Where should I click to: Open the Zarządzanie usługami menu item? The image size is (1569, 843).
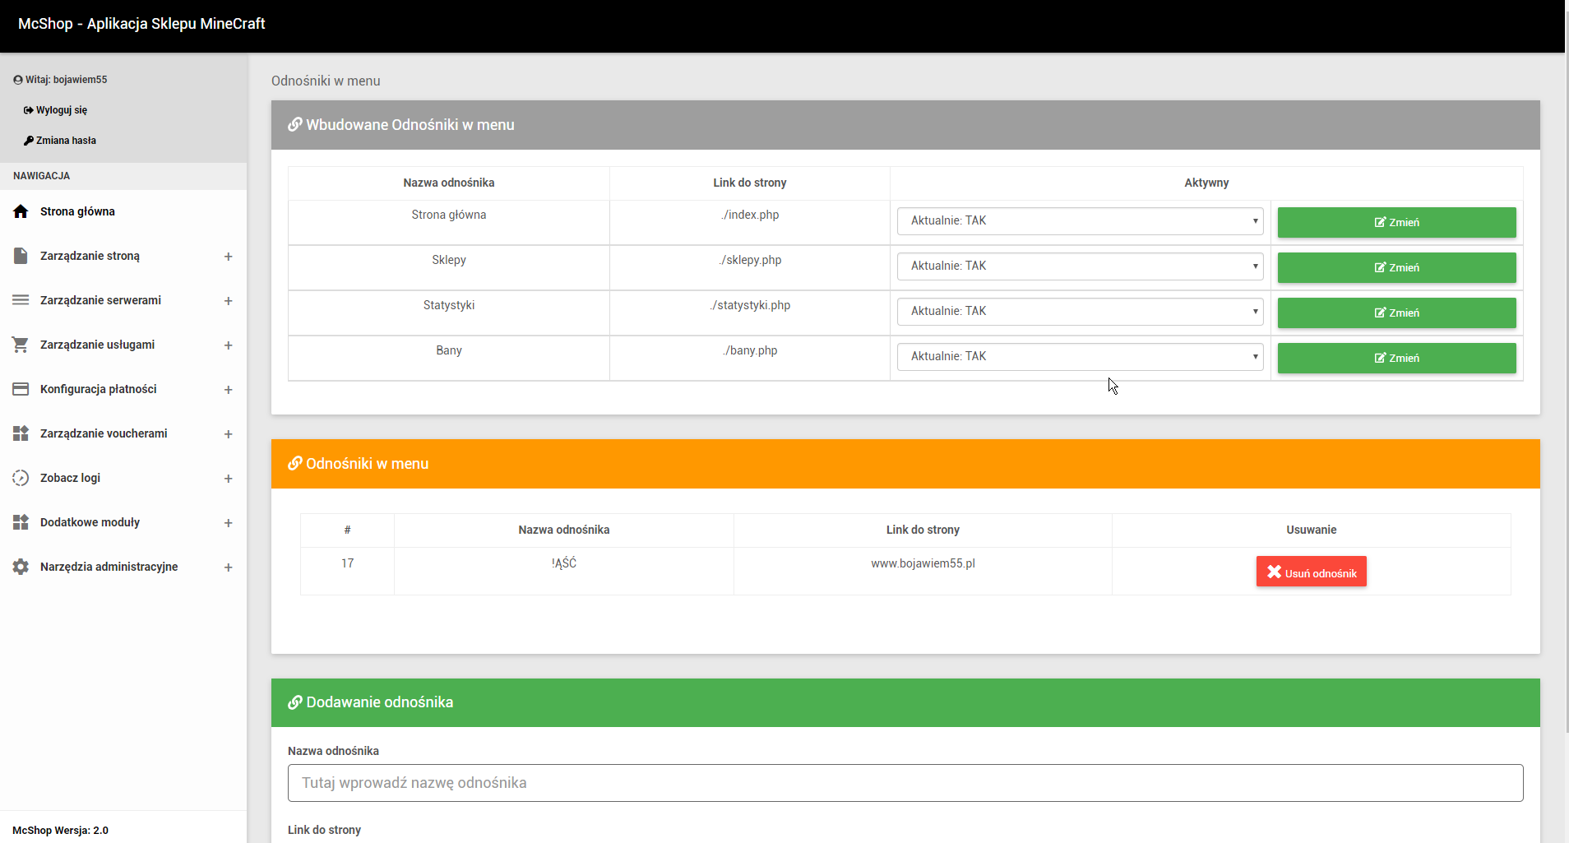97,345
